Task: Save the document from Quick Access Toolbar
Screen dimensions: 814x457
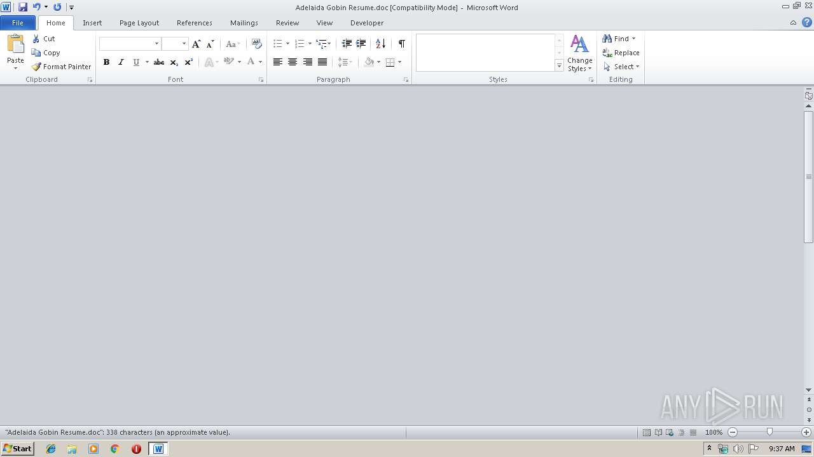Action: click(x=23, y=7)
